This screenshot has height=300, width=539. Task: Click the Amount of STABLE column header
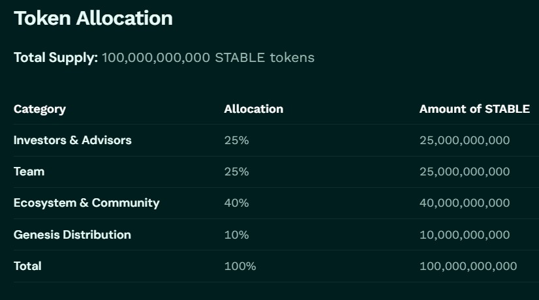pos(474,109)
